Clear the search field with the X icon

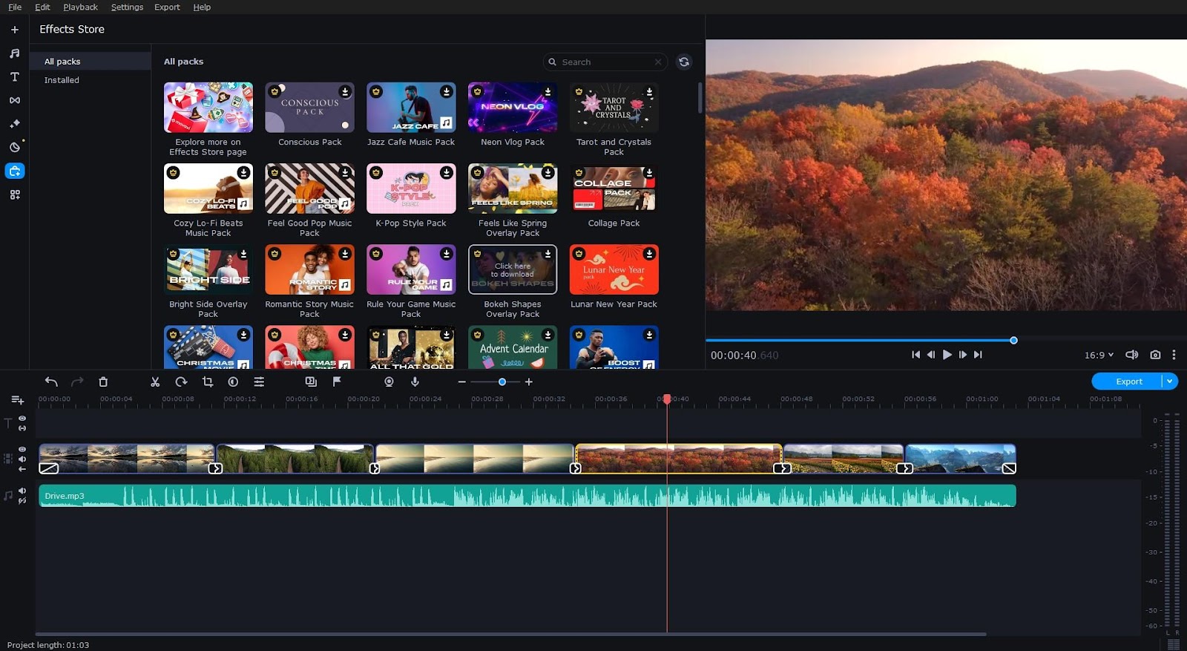658,62
